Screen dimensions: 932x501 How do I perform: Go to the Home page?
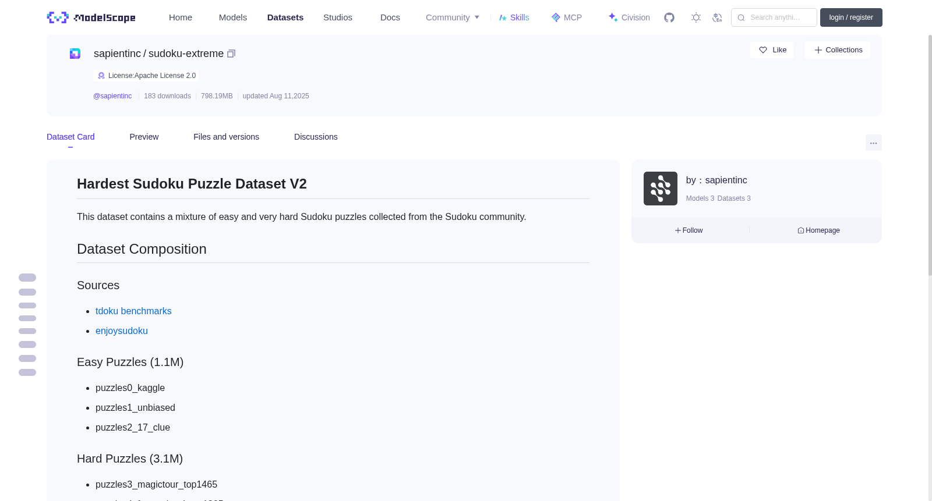pos(181,17)
